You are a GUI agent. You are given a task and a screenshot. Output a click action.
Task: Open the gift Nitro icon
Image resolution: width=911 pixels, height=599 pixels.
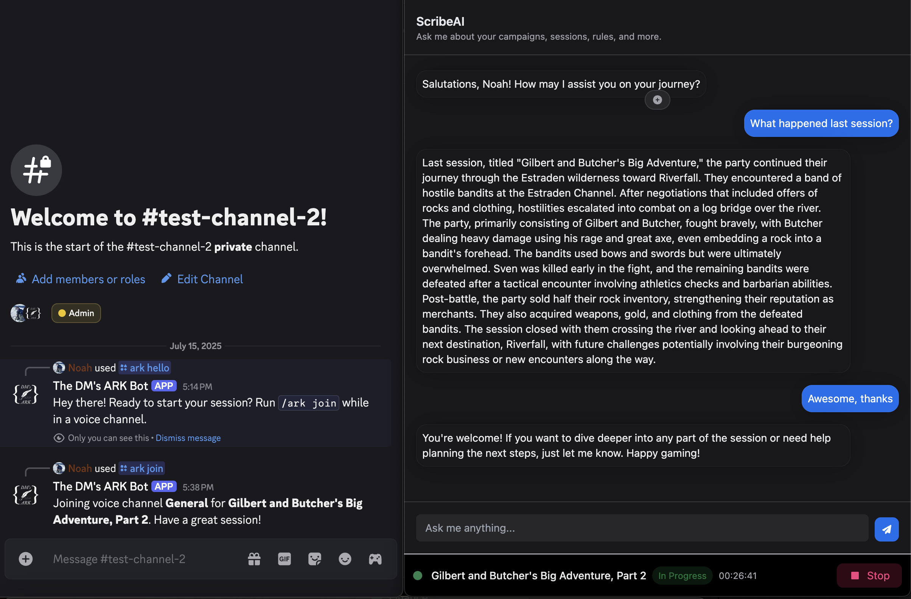coord(254,559)
